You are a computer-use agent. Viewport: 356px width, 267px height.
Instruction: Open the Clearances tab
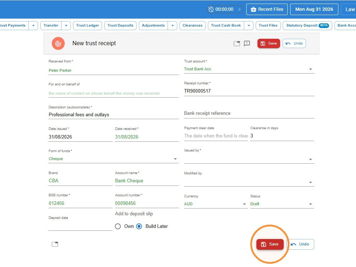click(x=192, y=25)
